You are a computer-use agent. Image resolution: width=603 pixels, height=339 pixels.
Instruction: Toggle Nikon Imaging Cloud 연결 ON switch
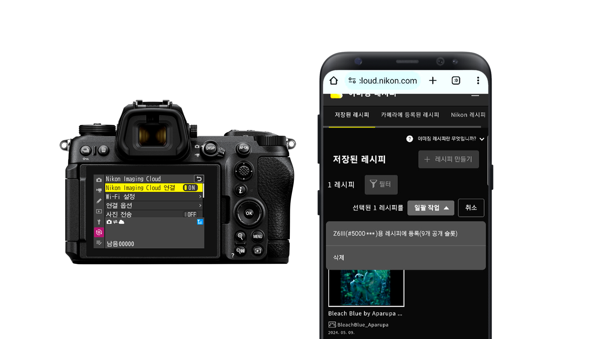190,188
